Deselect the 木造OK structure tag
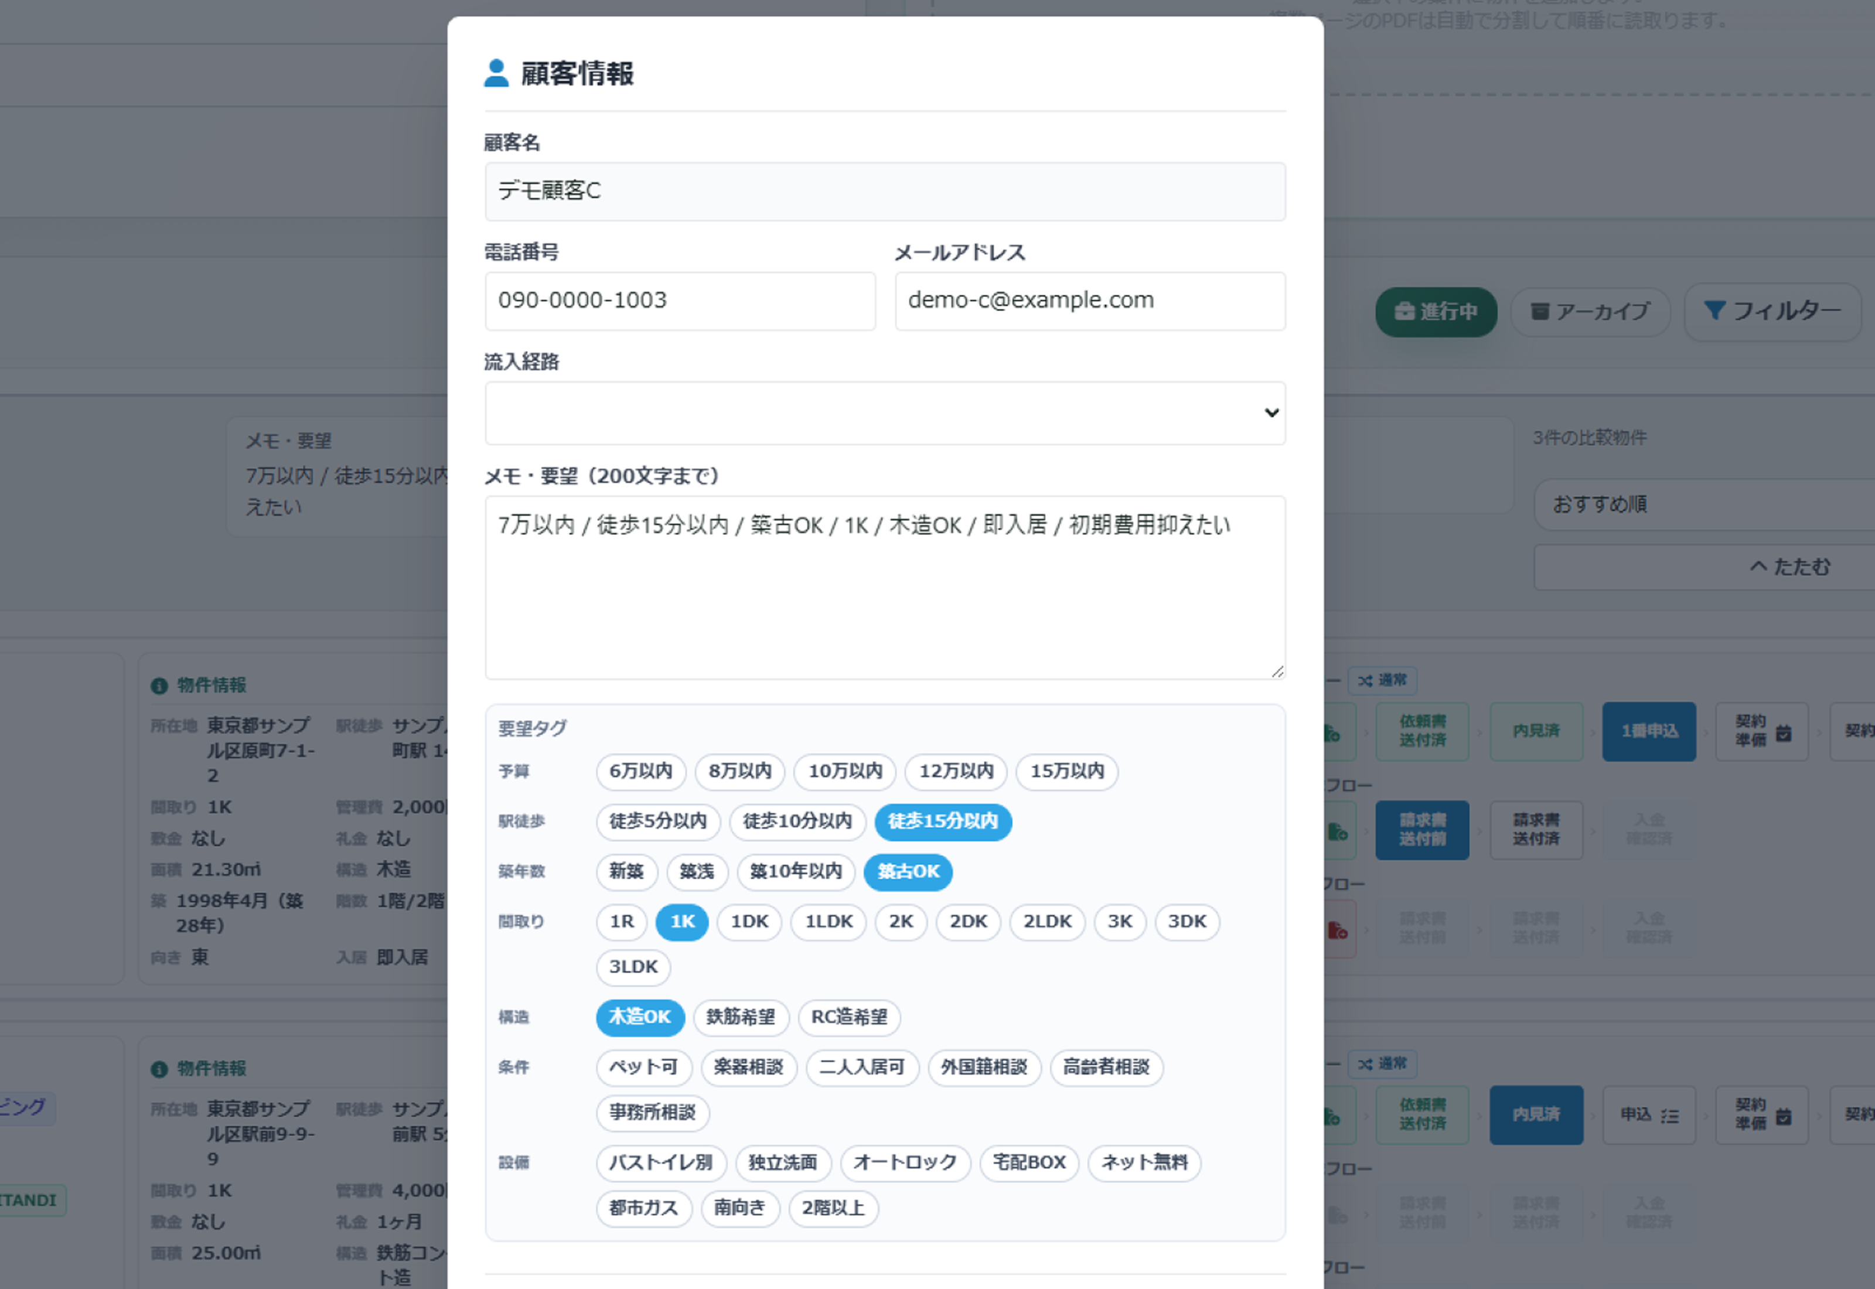The width and height of the screenshot is (1875, 1289). (640, 1017)
